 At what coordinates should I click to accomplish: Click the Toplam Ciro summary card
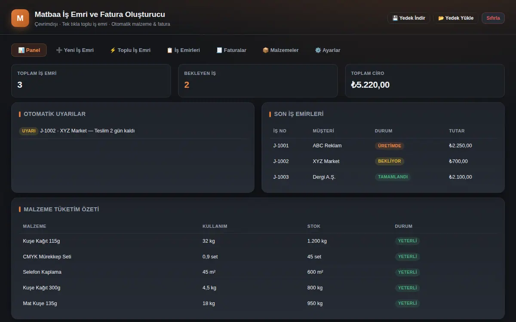(425, 81)
